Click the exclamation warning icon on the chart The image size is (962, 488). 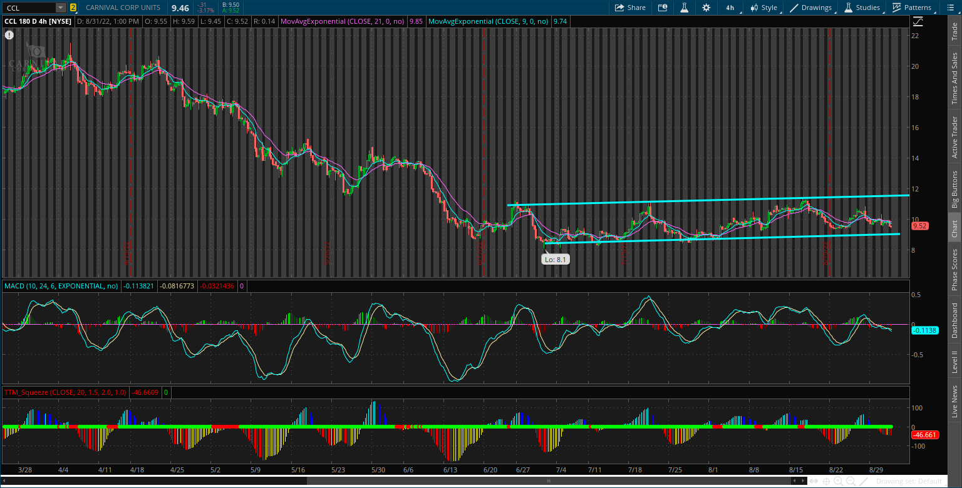click(9, 35)
